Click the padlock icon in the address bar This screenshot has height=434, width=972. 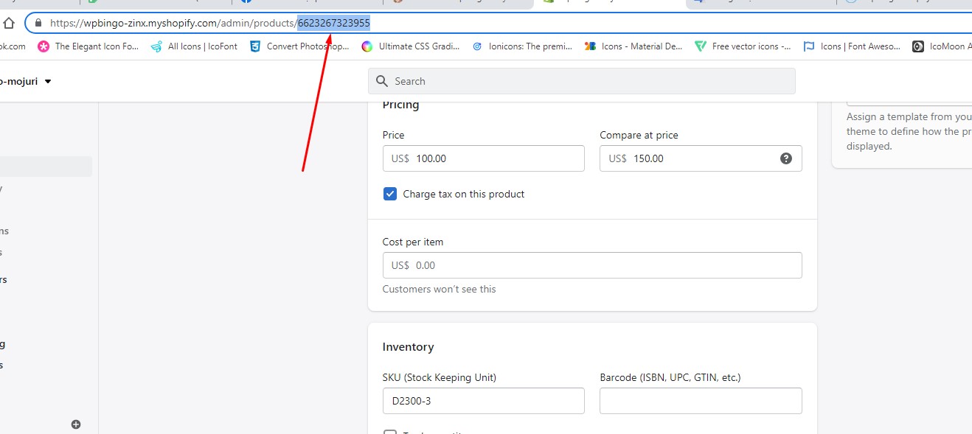(38, 23)
